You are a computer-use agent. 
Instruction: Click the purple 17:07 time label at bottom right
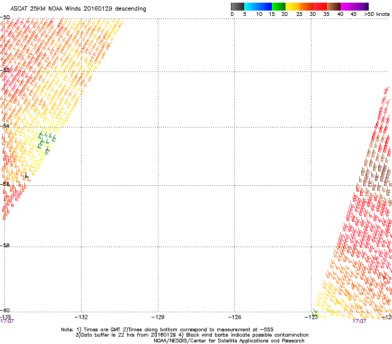(359, 321)
